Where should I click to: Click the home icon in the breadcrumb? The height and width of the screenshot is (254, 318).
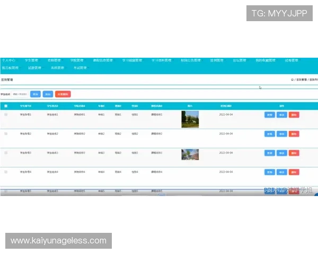[x=292, y=79]
